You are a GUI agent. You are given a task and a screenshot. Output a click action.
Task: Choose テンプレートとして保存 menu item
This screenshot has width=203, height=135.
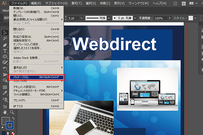pos(37,44)
